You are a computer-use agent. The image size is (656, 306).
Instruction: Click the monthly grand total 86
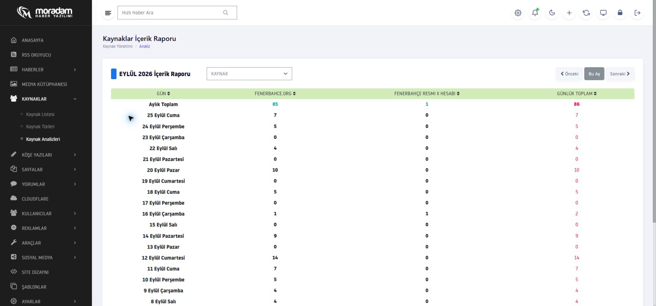[577, 104]
